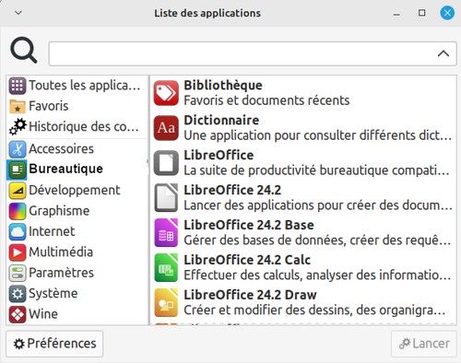Open the window menu chevron in title bar
This screenshot has width=461, height=363.
tap(18, 13)
